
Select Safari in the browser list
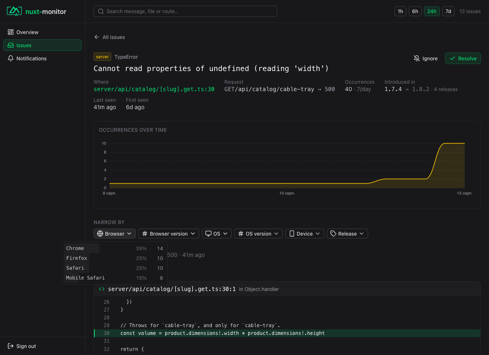tap(114, 268)
